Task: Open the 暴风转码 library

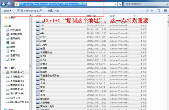Action: [13, 38]
